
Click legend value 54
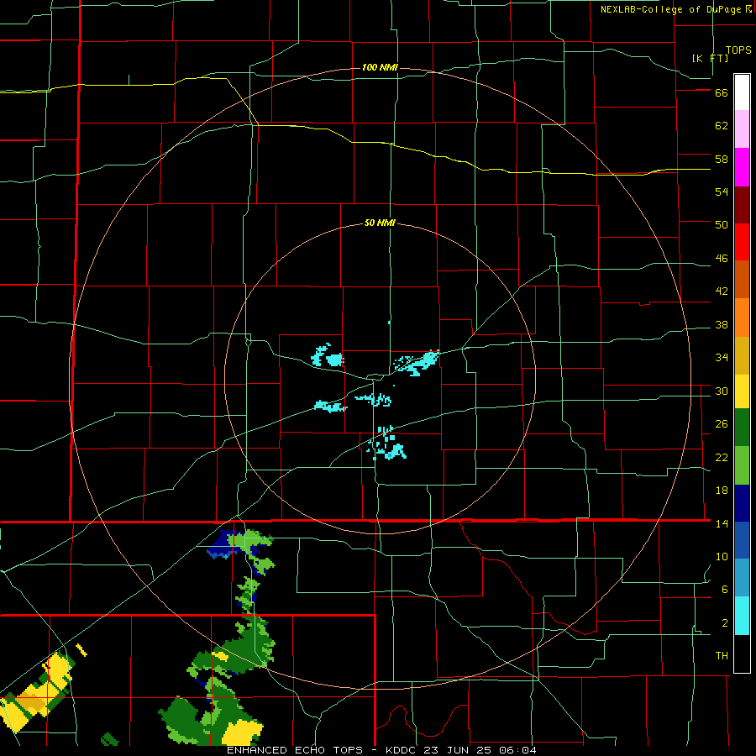pos(722,192)
